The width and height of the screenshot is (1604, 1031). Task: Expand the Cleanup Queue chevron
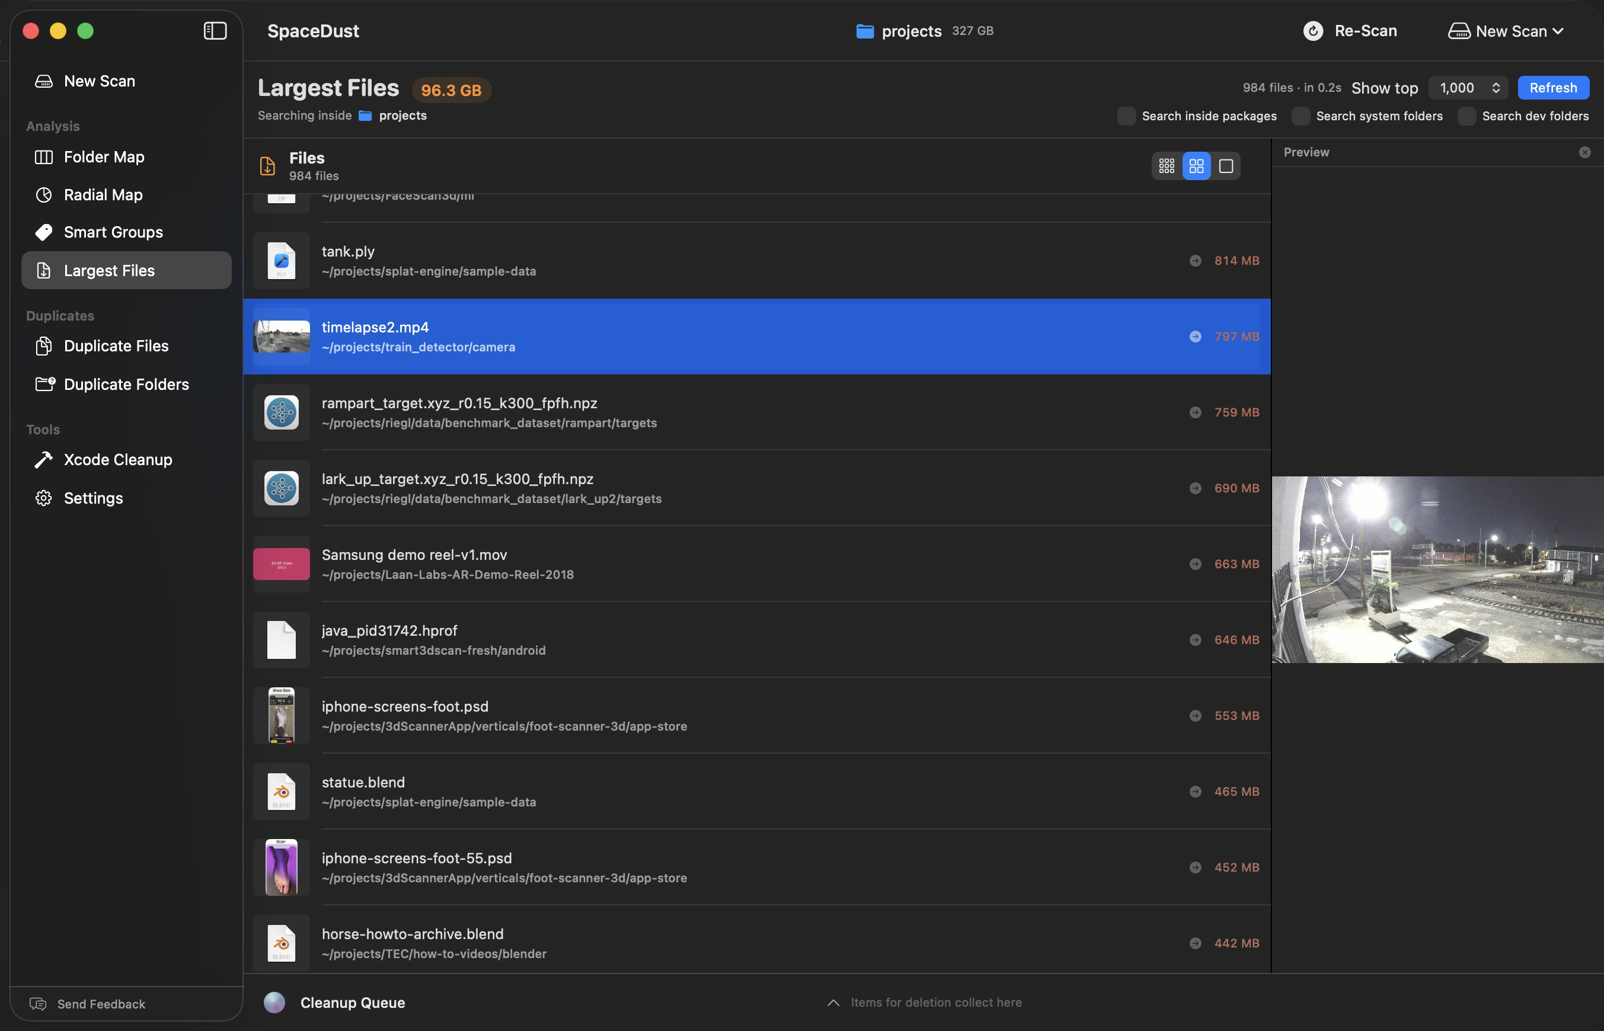[x=833, y=1002]
